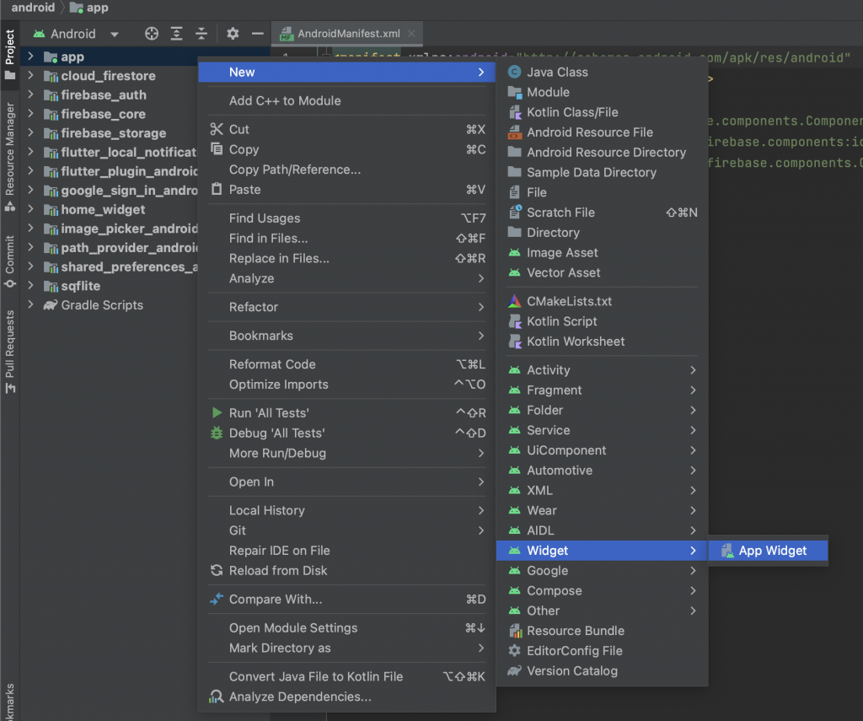Choose Java Class from New submenu

[602, 73]
